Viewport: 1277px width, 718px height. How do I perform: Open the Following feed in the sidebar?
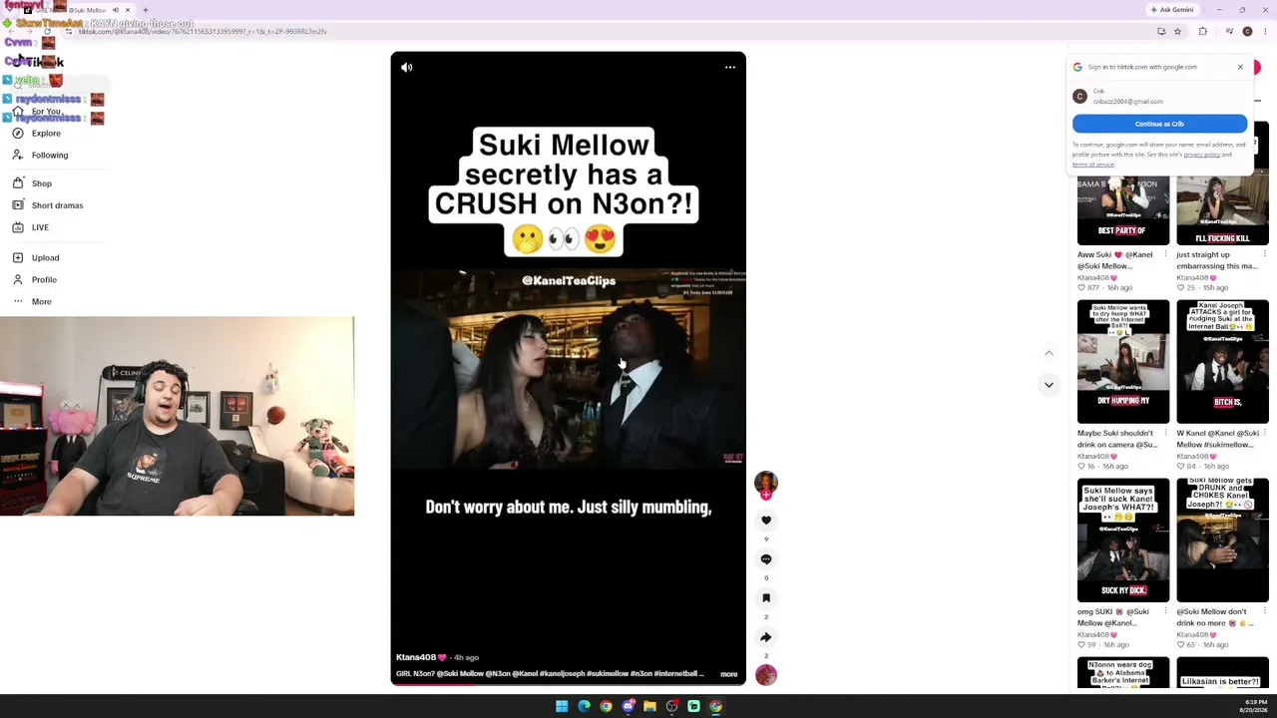pos(50,155)
